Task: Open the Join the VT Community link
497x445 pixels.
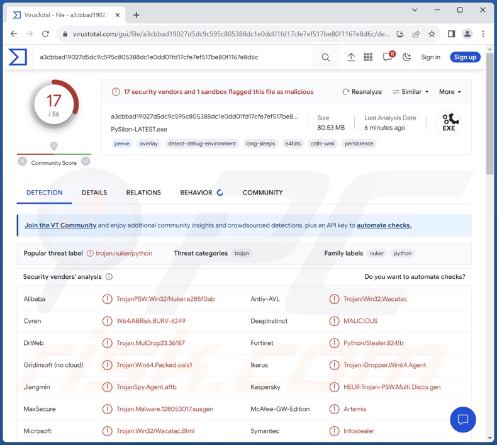Action: pyautogui.click(x=60, y=225)
